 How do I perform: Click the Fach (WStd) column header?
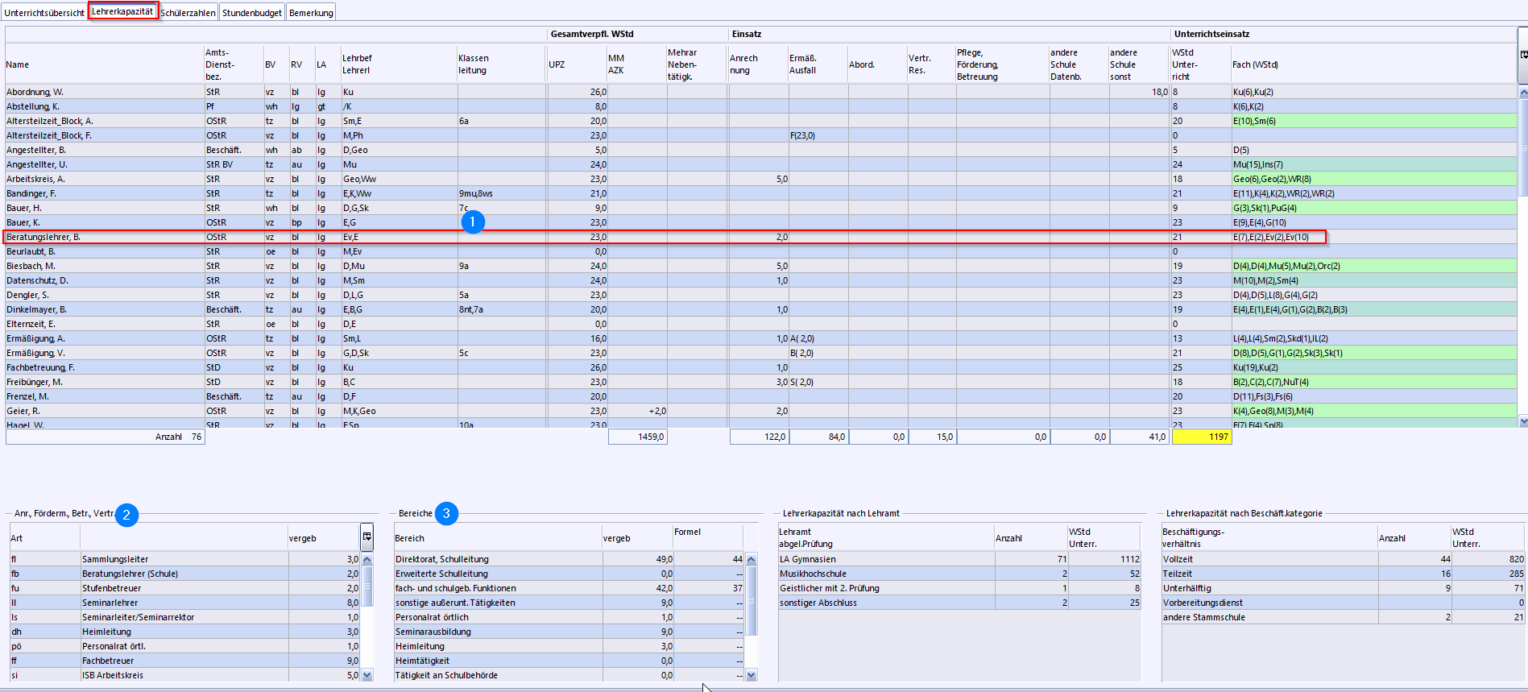click(x=1373, y=64)
